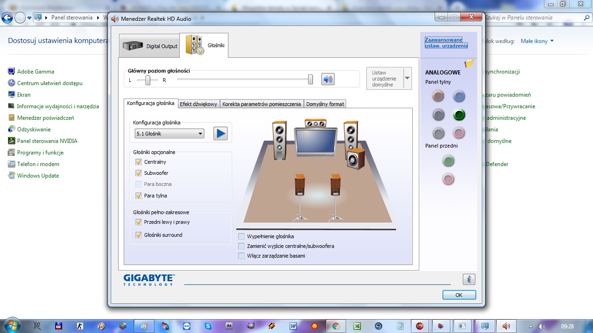
Task: Enable Włącz zarządzanie basami checkbox
Action: (x=241, y=256)
